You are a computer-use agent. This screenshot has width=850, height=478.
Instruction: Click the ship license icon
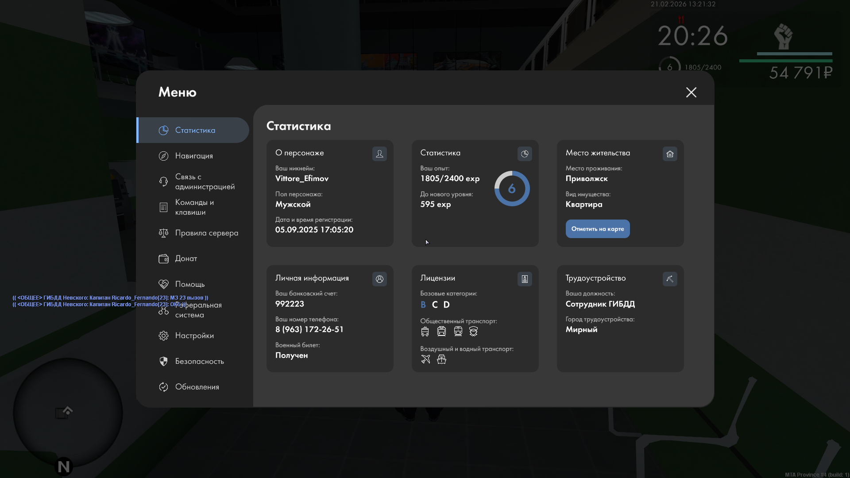[441, 359]
